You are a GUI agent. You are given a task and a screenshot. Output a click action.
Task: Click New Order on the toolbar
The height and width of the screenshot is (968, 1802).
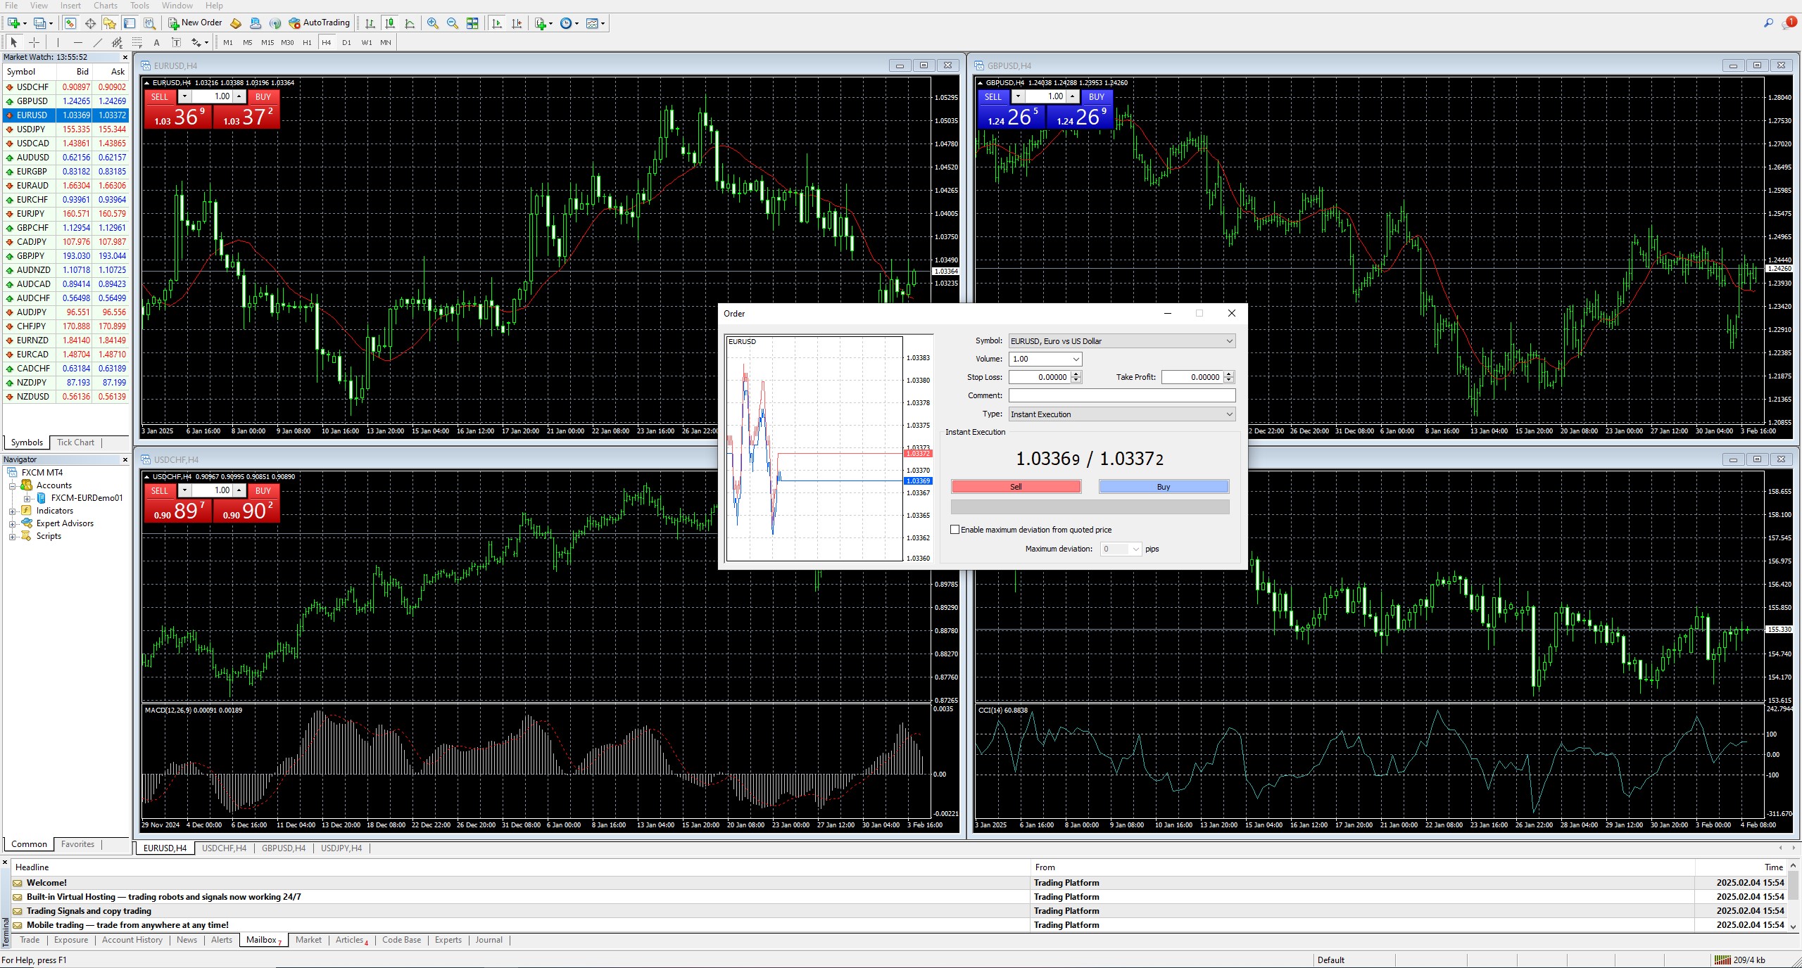click(195, 23)
